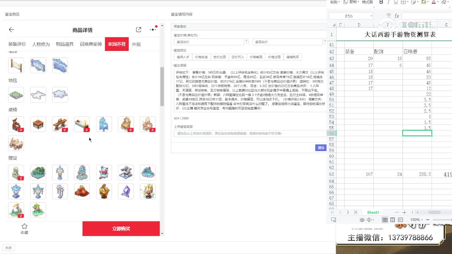Viewport: 452px width, 254px height.
Task: Increase the 最低估价 value with stepper
Action: click(246, 40)
